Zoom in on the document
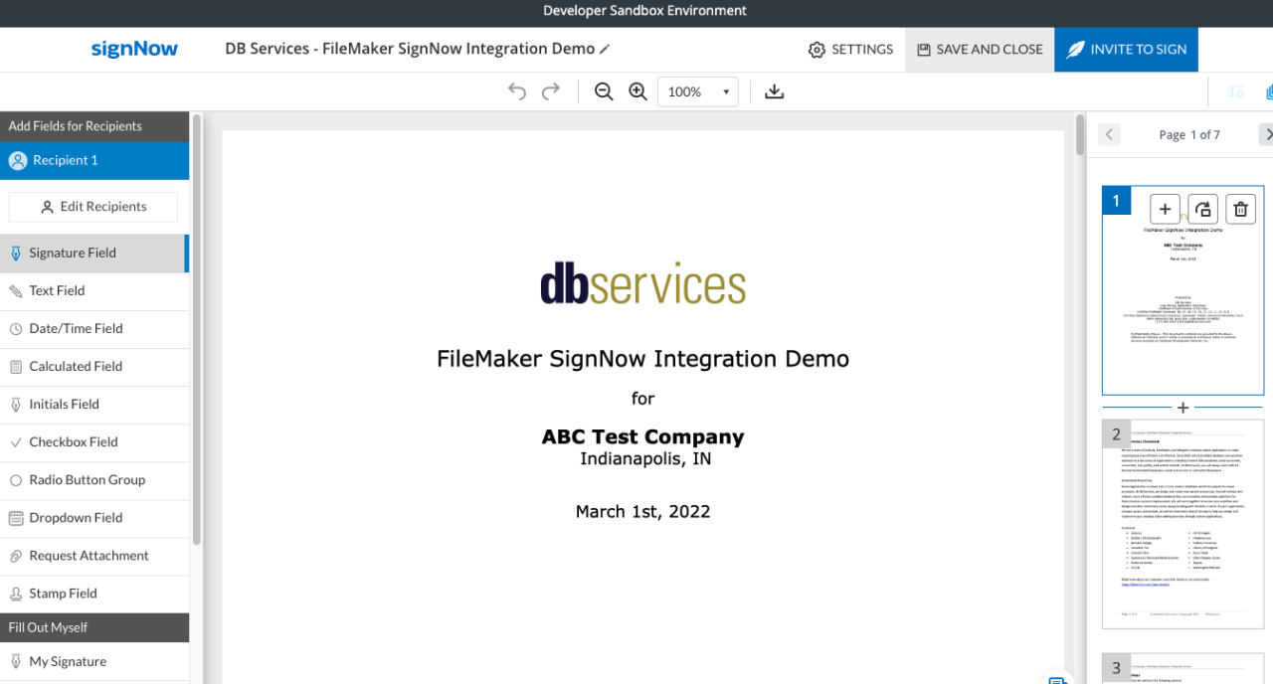1273x684 pixels. pyautogui.click(x=638, y=91)
